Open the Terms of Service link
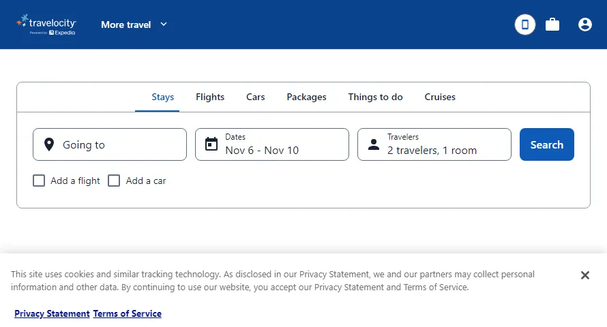The image size is (607, 327). 128,313
